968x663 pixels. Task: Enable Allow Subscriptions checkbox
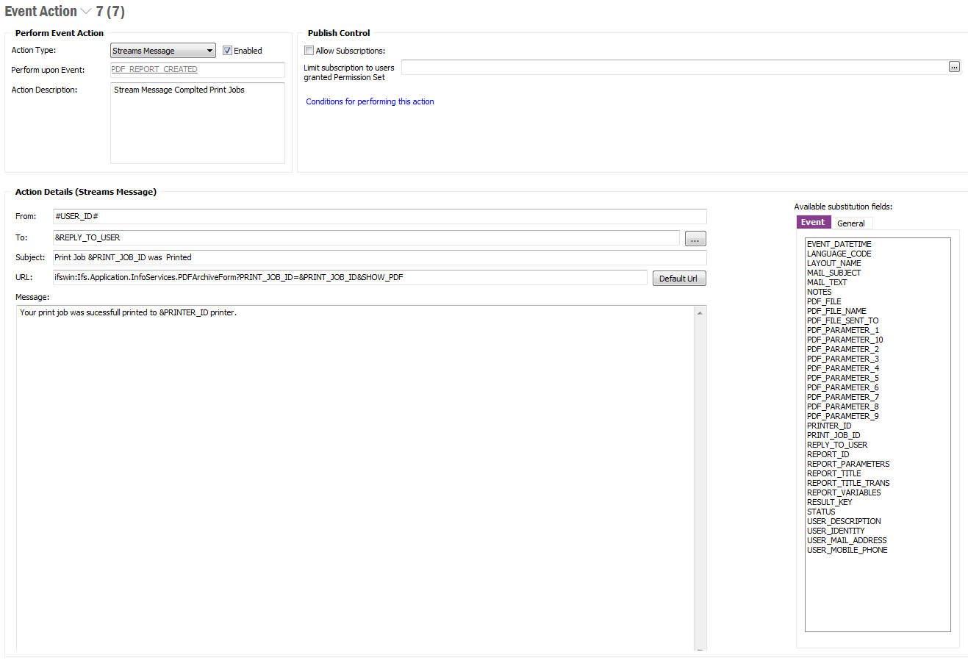[309, 51]
